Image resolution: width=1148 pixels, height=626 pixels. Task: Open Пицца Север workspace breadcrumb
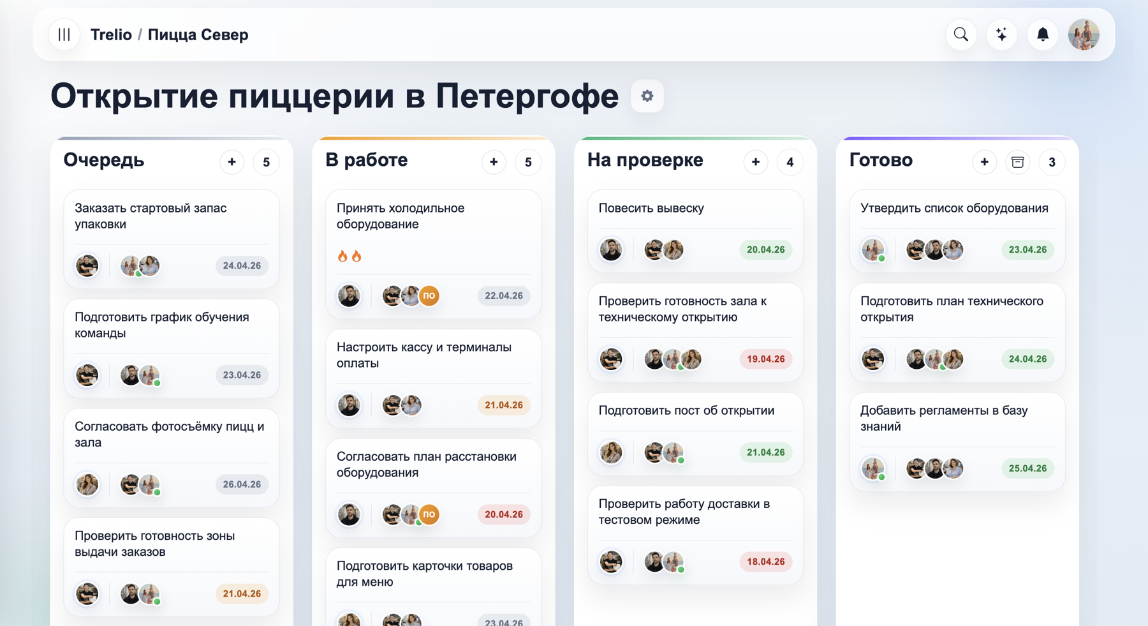198,34
